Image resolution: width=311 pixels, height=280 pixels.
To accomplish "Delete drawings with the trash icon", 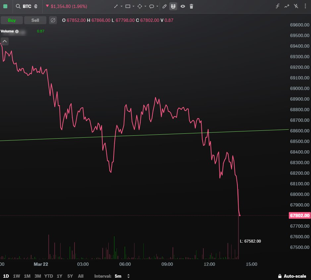I will (x=191, y=6).
